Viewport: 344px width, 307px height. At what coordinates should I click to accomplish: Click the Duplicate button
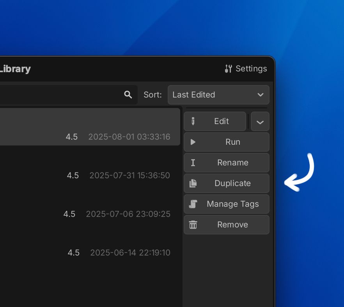click(227, 183)
